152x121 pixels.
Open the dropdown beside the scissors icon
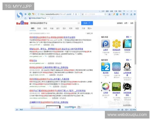coord(111,14)
